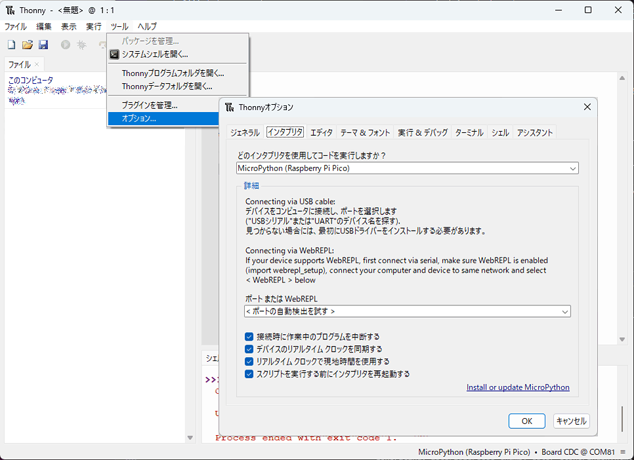Viewport: 634px width, 460px height.
Task: Select the インタプリタ tab
Action: pos(285,132)
